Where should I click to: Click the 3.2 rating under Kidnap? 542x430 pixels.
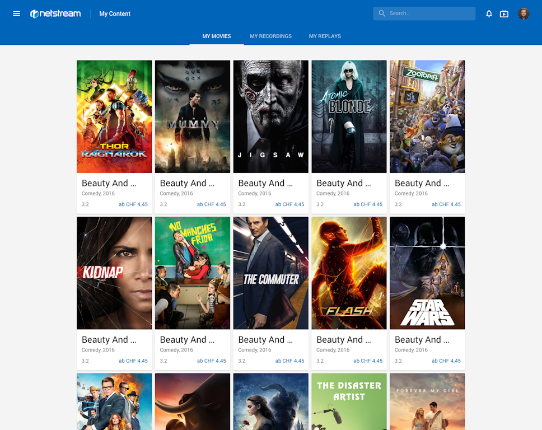click(x=85, y=361)
